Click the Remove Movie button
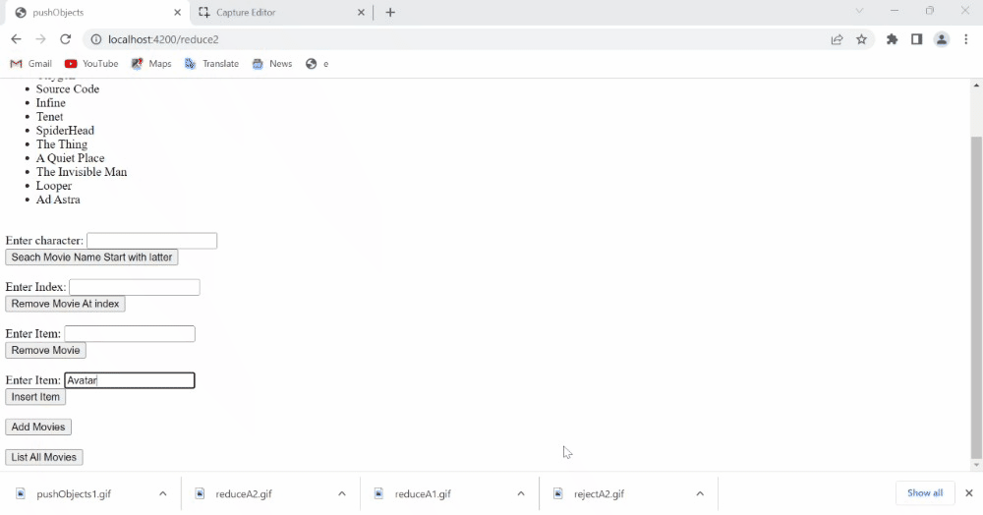This screenshot has height=515, width=983. pyautogui.click(x=46, y=350)
